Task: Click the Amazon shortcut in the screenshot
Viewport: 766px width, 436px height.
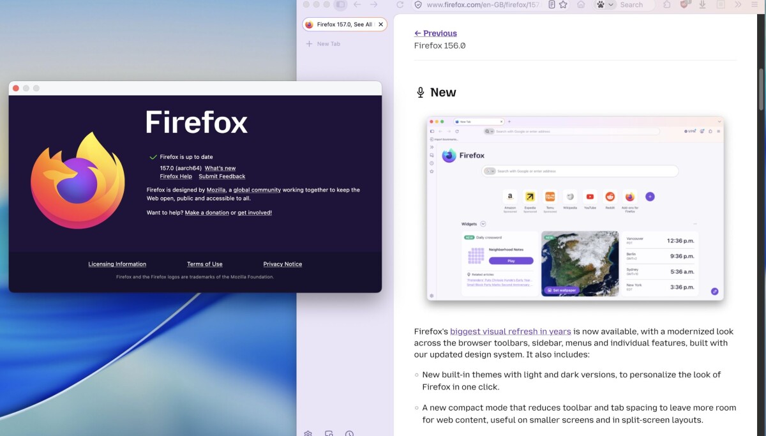Action: pos(510,197)
